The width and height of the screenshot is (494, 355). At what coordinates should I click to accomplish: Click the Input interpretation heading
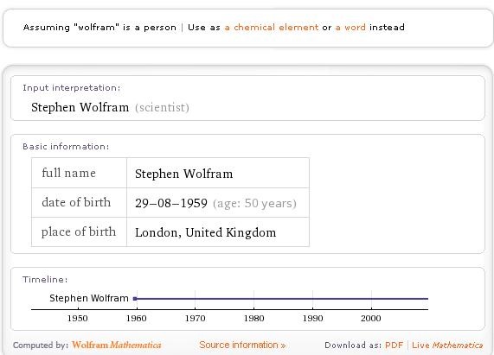click(72, 88)
